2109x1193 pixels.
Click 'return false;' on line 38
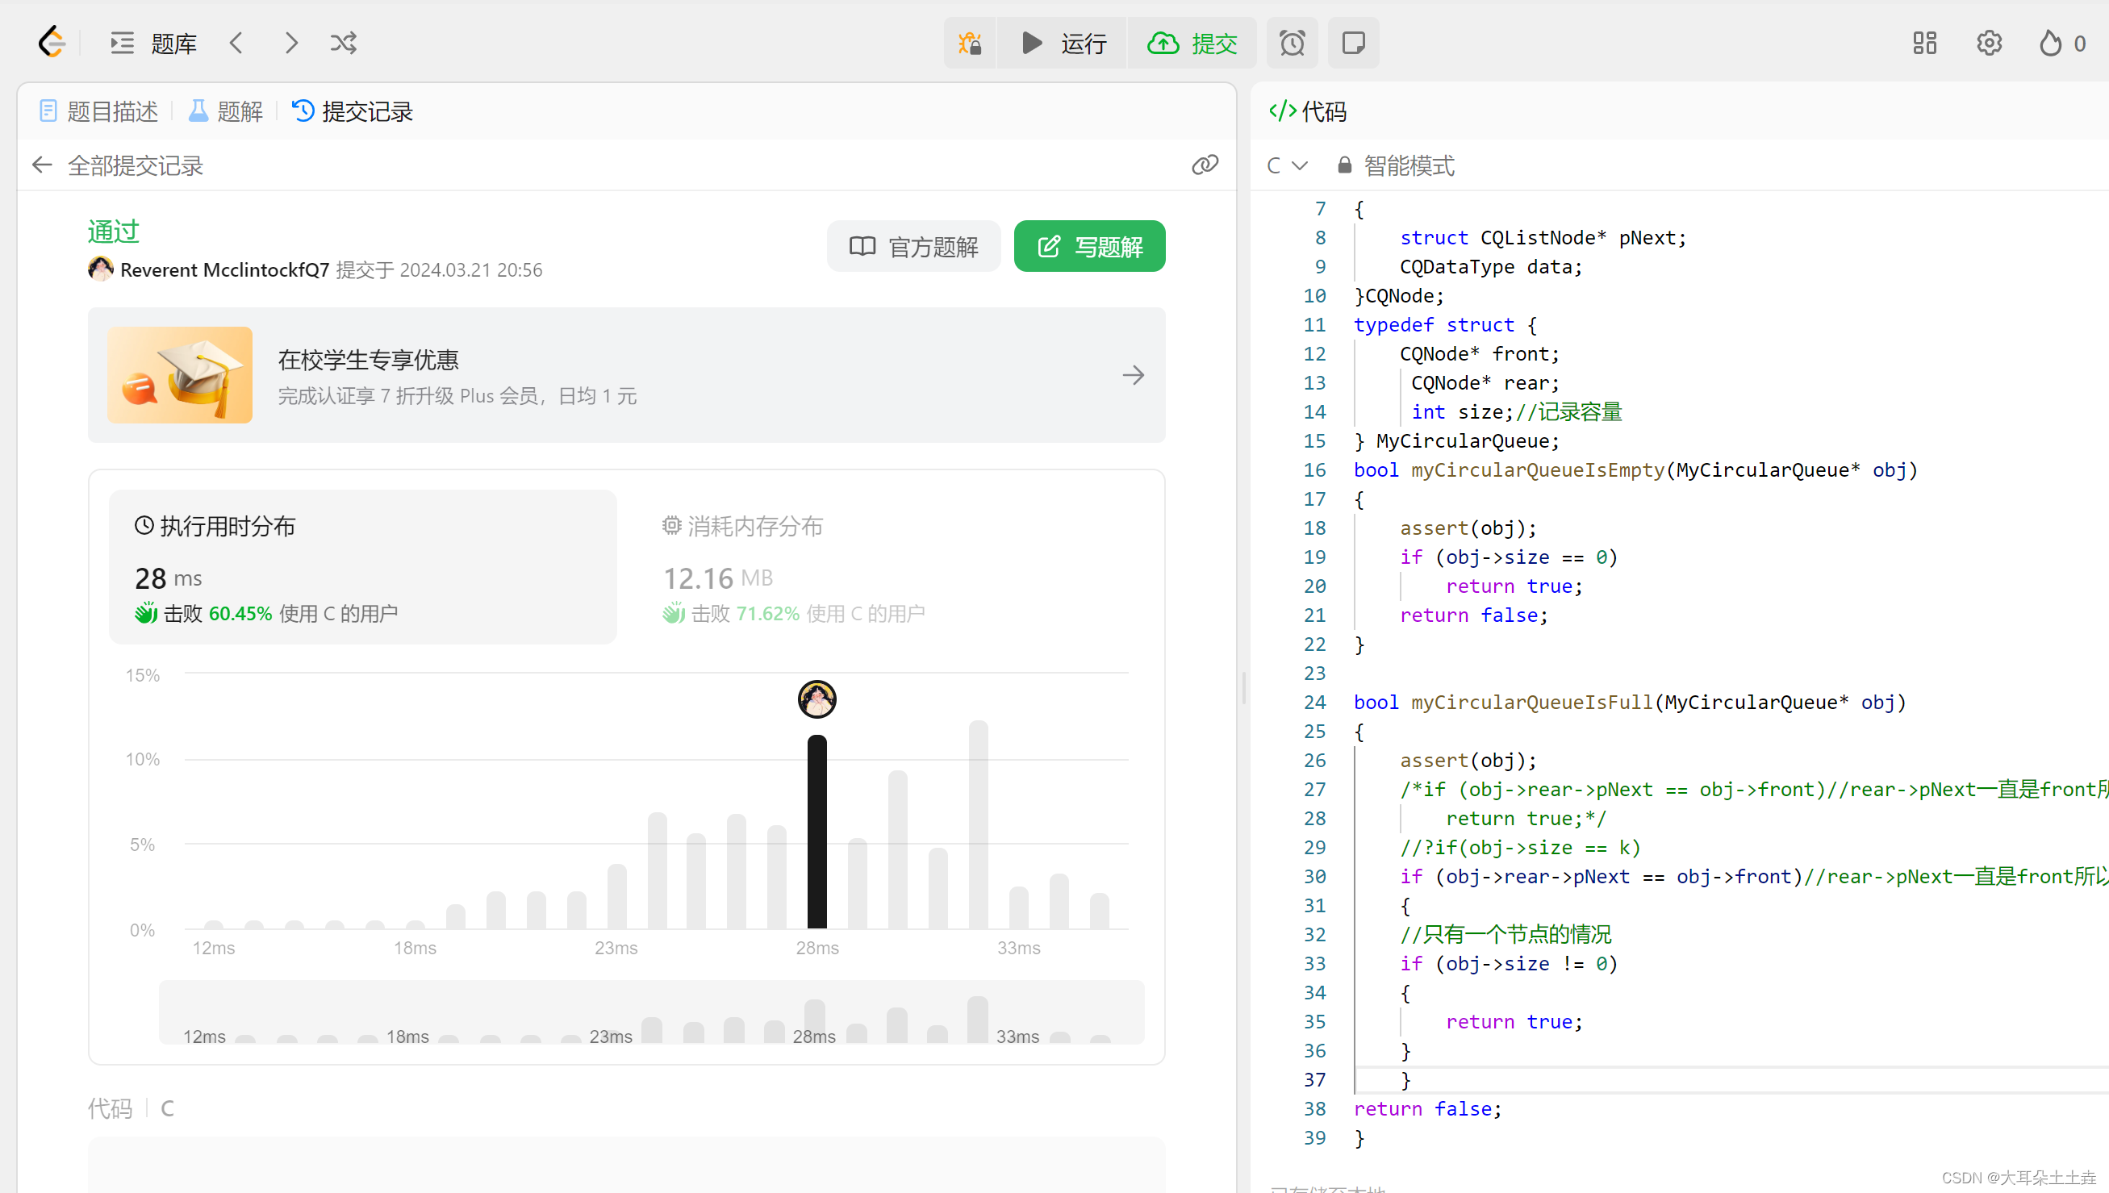click(1427, 1108)
